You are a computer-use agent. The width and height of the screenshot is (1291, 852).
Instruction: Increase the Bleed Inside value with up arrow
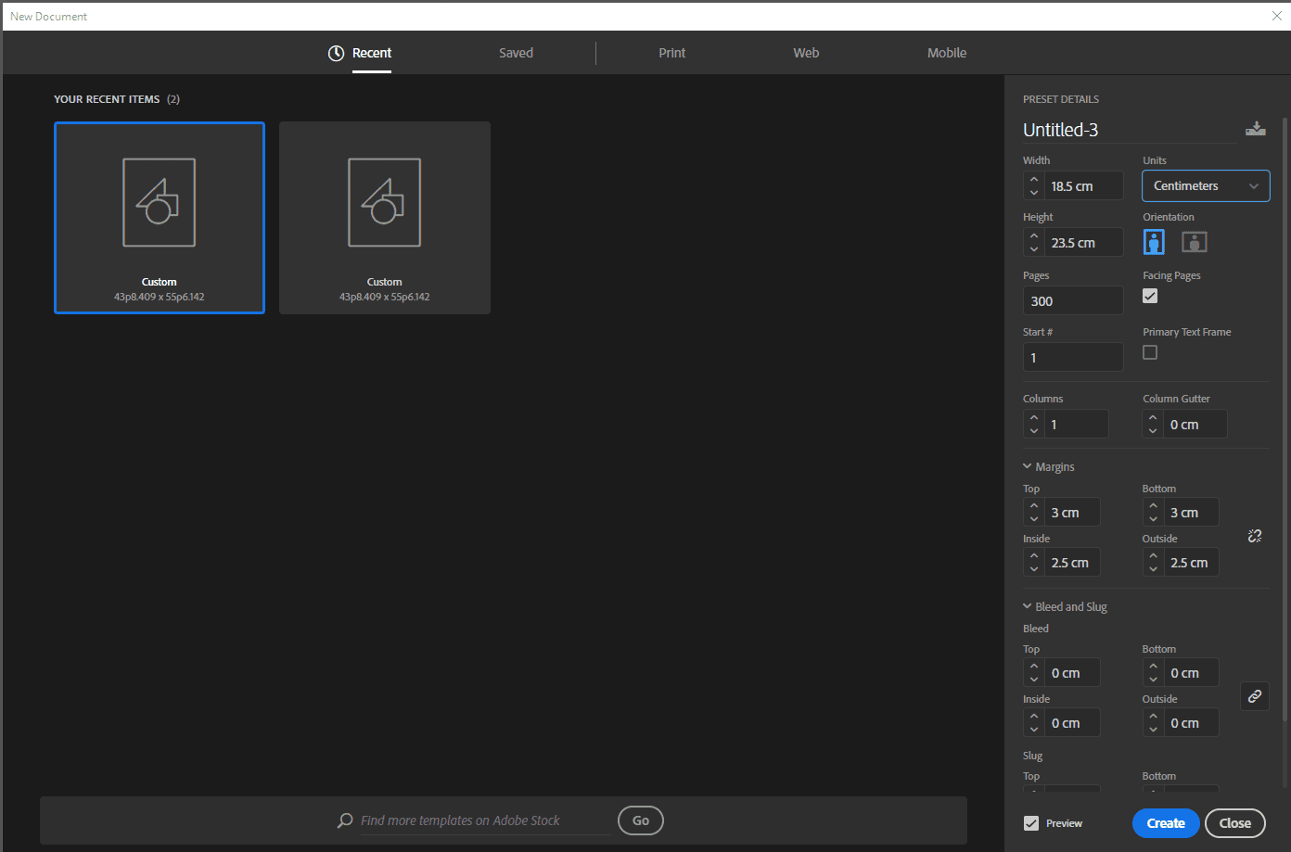point(1034,717)
